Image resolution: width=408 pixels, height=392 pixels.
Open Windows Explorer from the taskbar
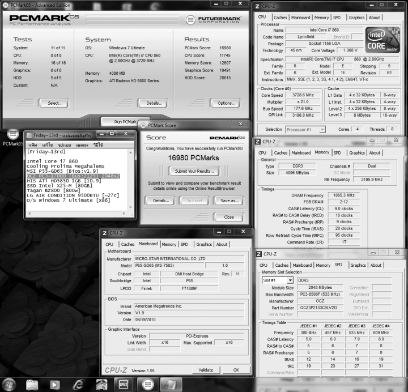(32, 385)
